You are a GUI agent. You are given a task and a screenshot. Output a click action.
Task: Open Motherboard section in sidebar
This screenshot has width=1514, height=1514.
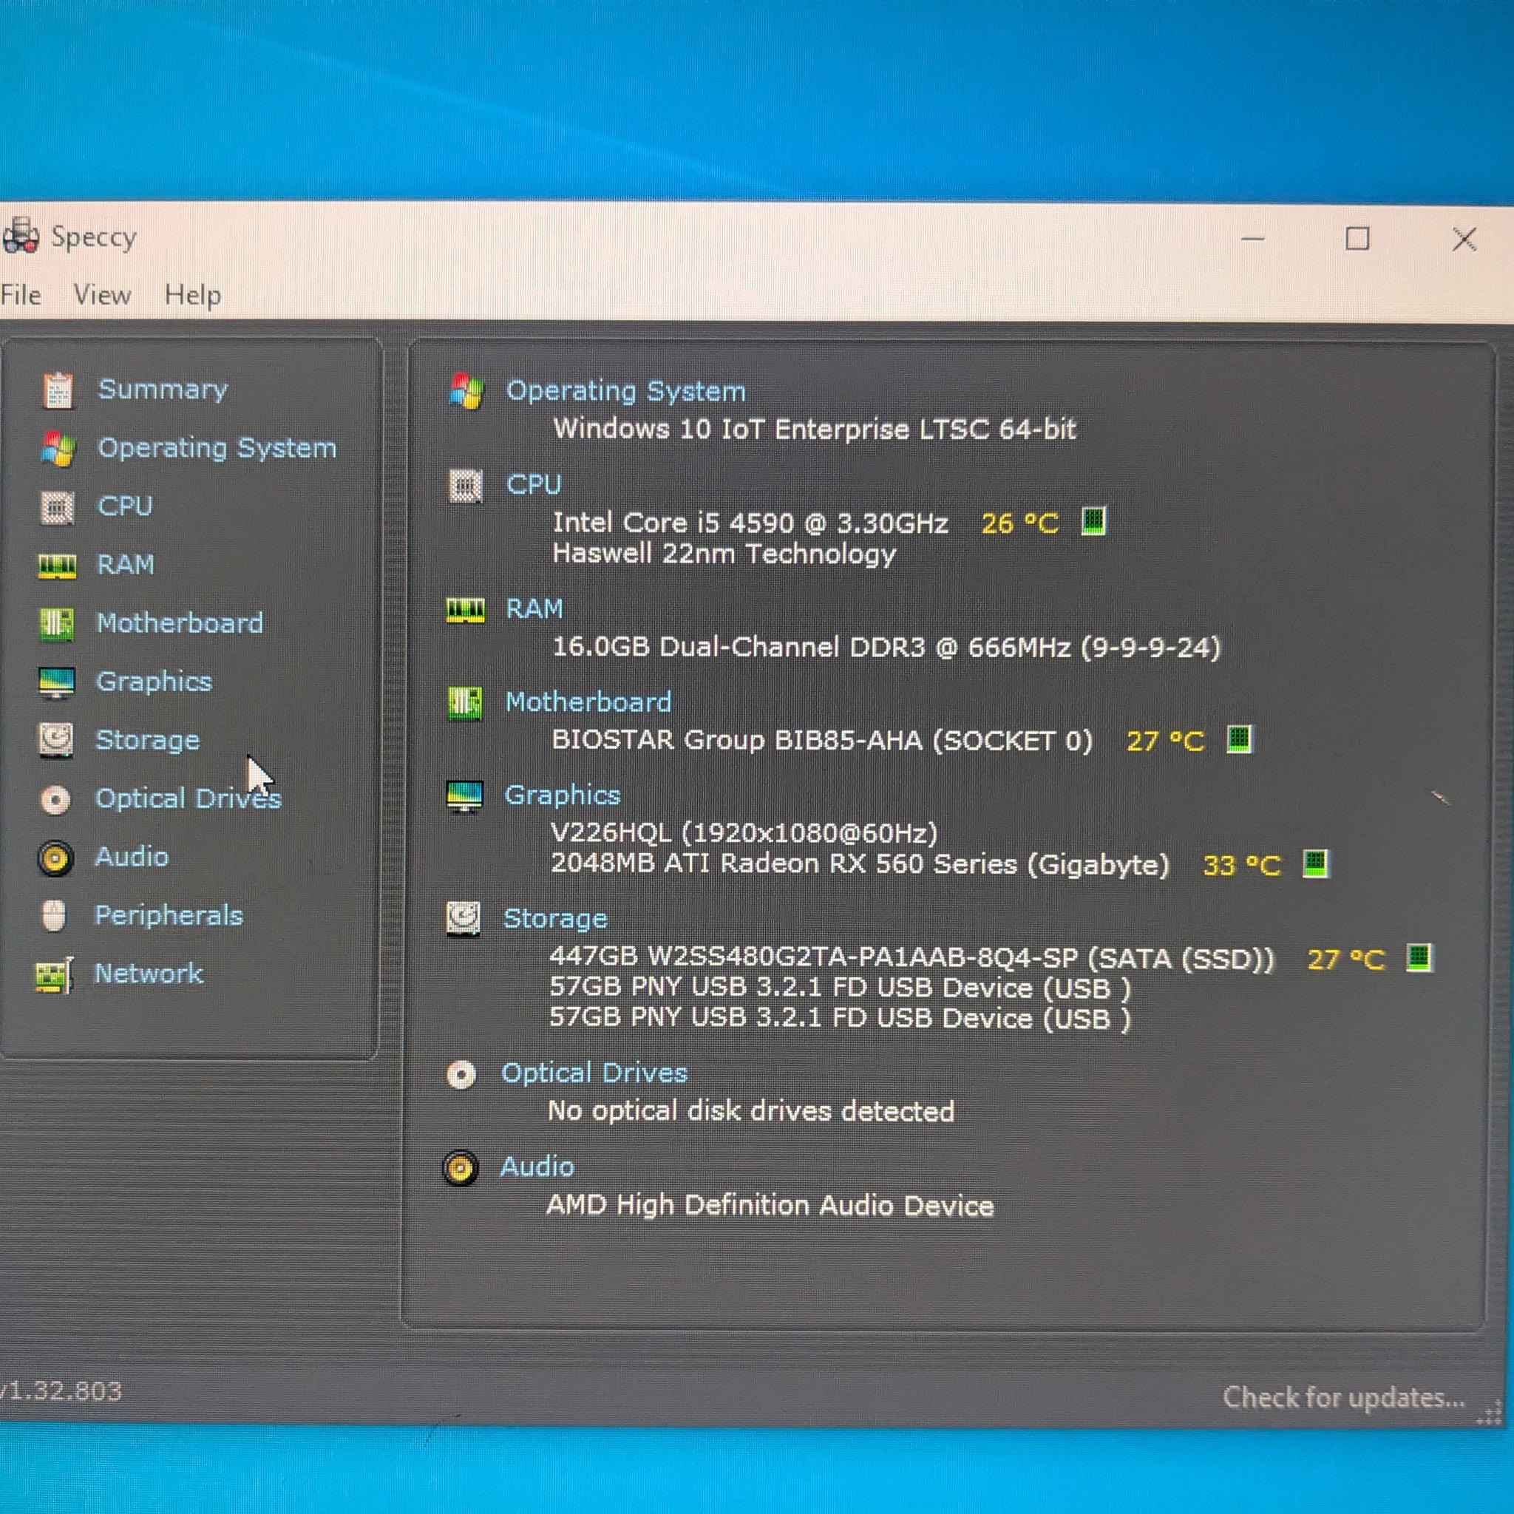pos(180,624)
